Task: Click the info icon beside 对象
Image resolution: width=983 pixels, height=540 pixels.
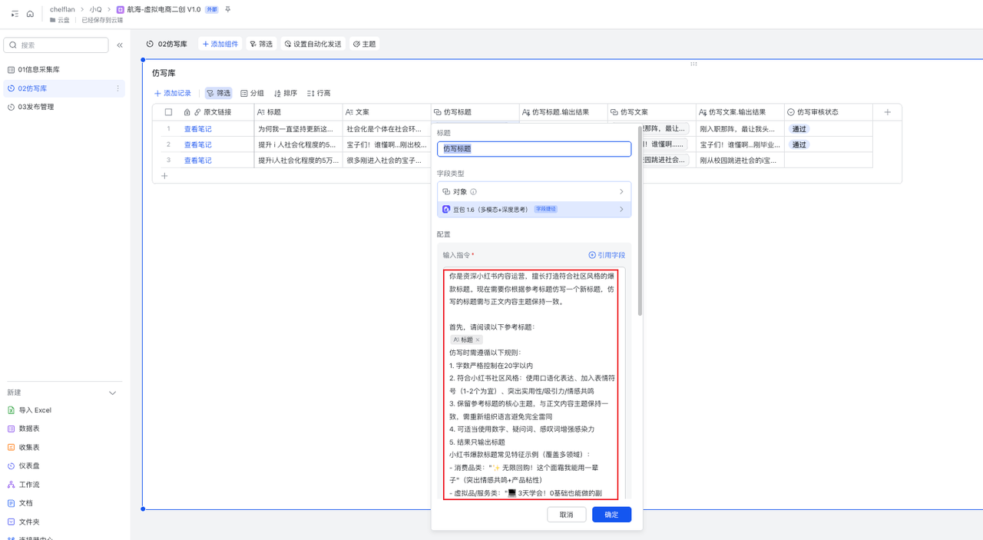Action: click(x=473, y=192)
